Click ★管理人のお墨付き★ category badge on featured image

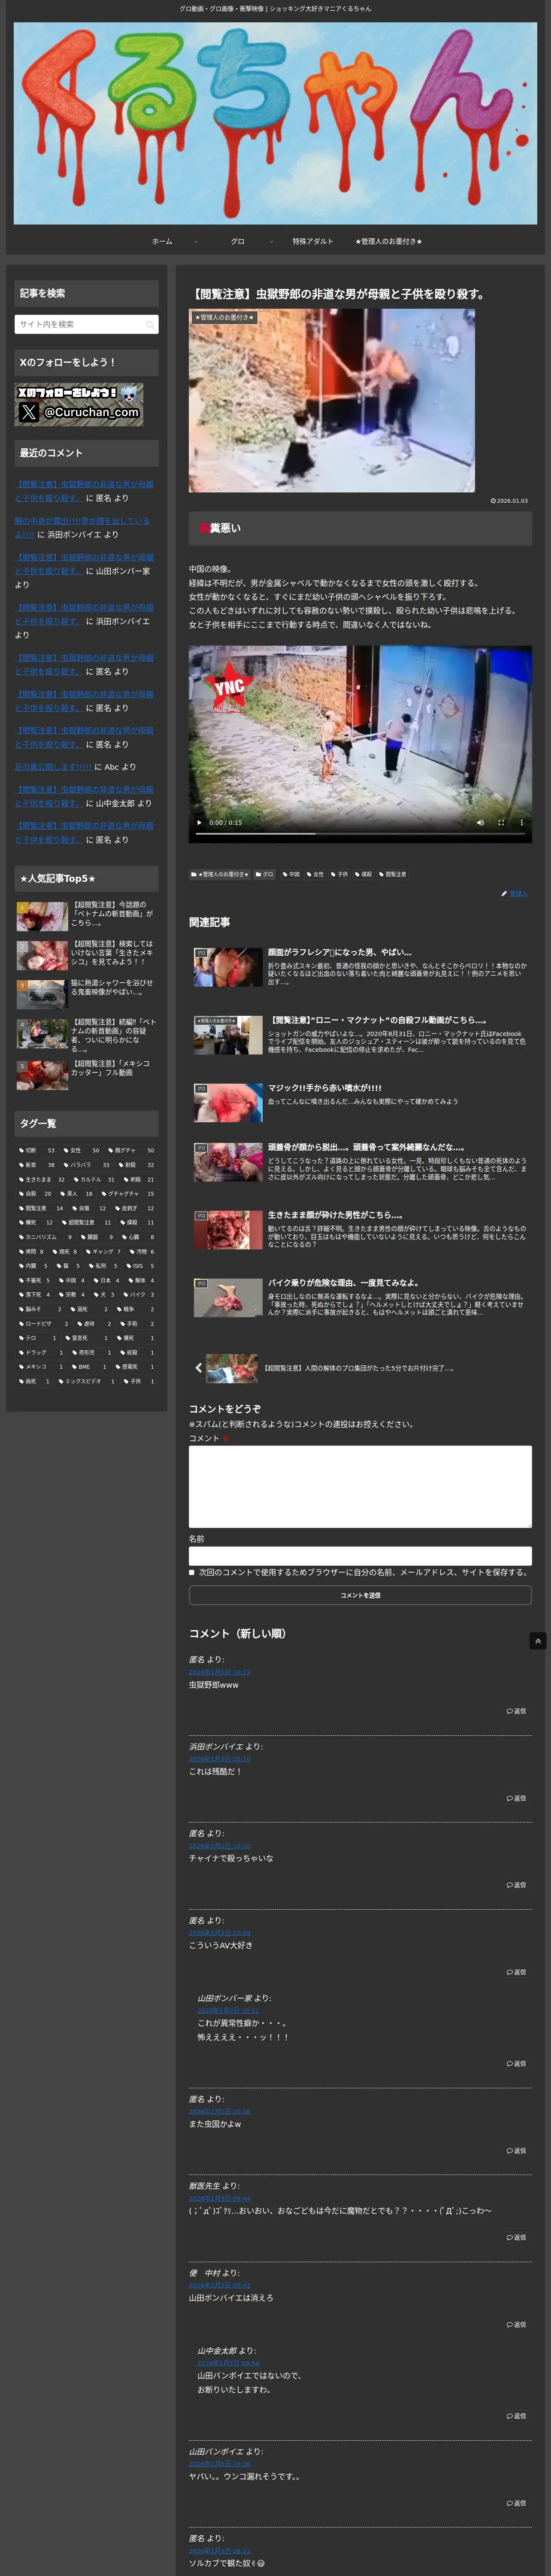[225, 317]
